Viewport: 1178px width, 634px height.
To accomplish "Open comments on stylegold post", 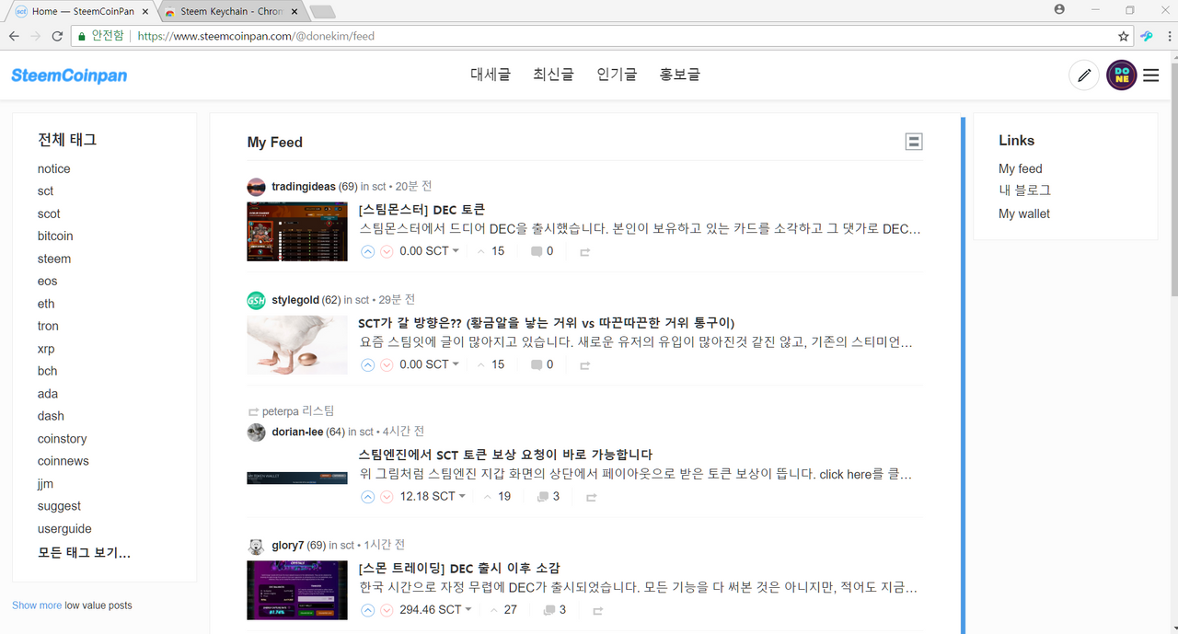I will tap(542, 364).
